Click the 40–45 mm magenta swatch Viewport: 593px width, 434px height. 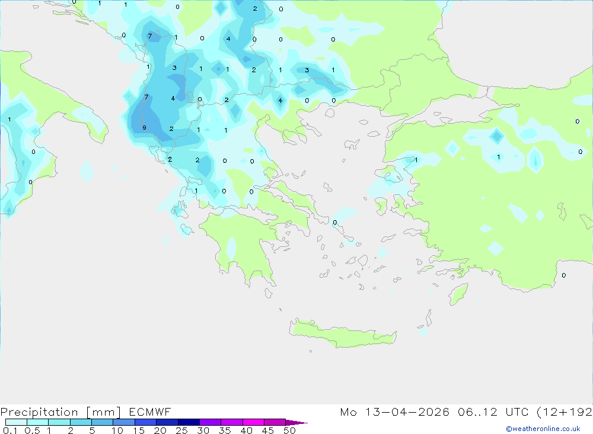coord(253,422)
